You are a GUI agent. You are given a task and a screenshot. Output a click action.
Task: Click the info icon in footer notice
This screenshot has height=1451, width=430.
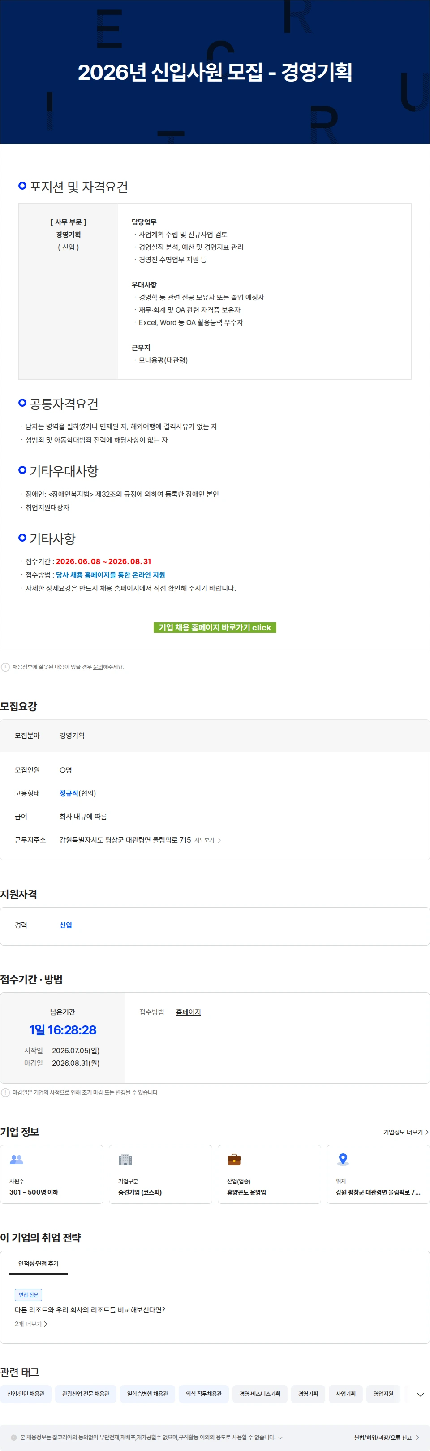pyautogui.click(x=14, y=1437)
